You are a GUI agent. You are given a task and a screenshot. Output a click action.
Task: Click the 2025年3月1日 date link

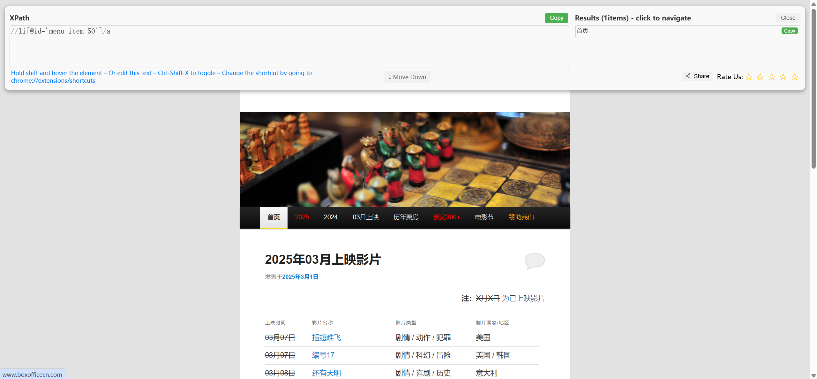[x=300, y=277]
